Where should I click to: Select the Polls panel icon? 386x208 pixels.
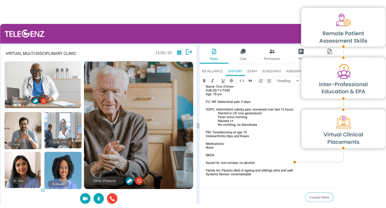[301, 51]
